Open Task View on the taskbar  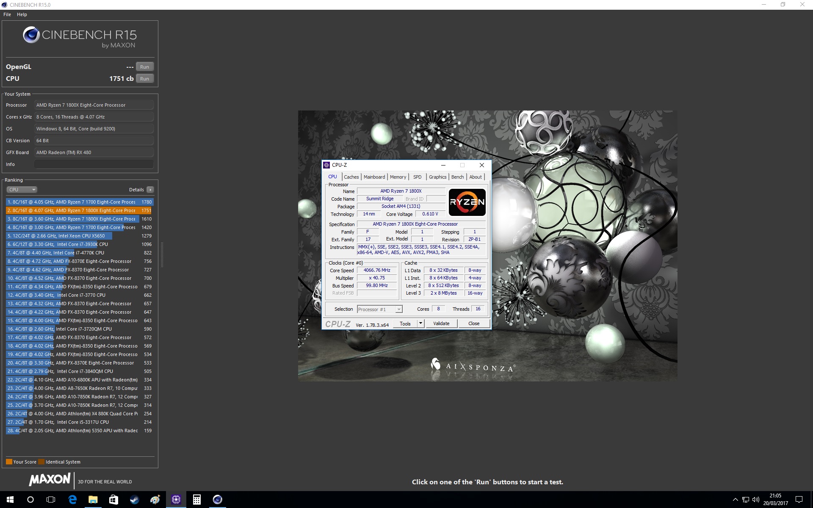51,500
